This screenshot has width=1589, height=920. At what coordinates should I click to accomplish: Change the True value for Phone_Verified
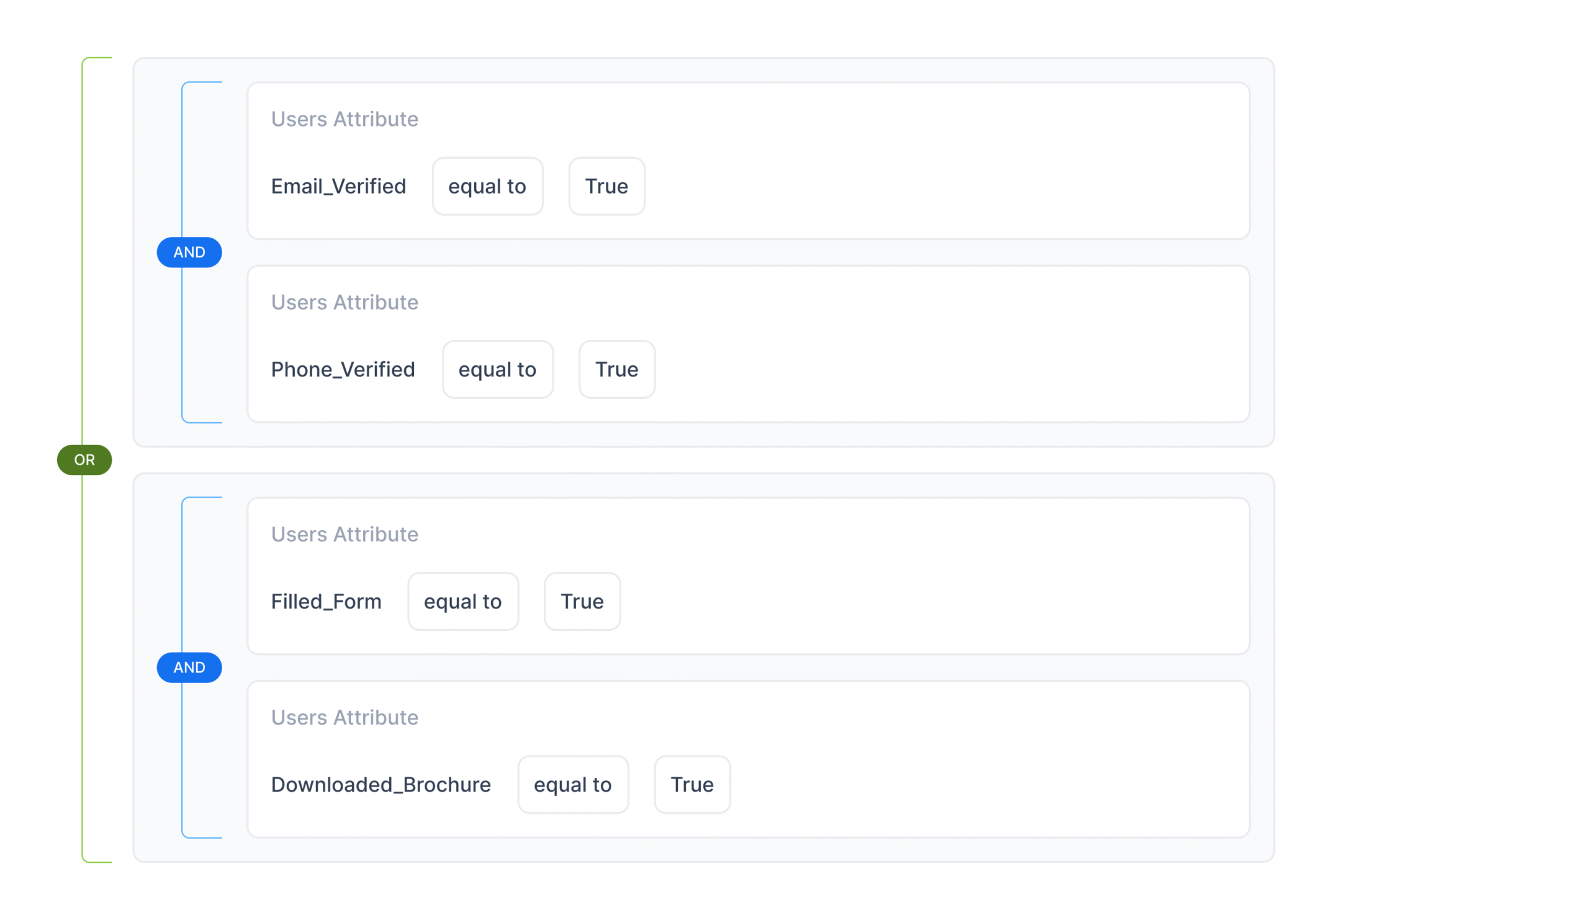pyautogui.click(x=617, y=370)
